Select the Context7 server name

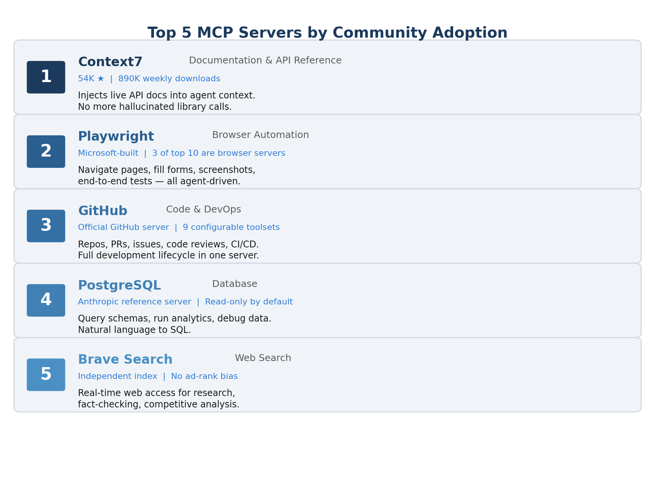pyautogui.click(x=110, y=62)
